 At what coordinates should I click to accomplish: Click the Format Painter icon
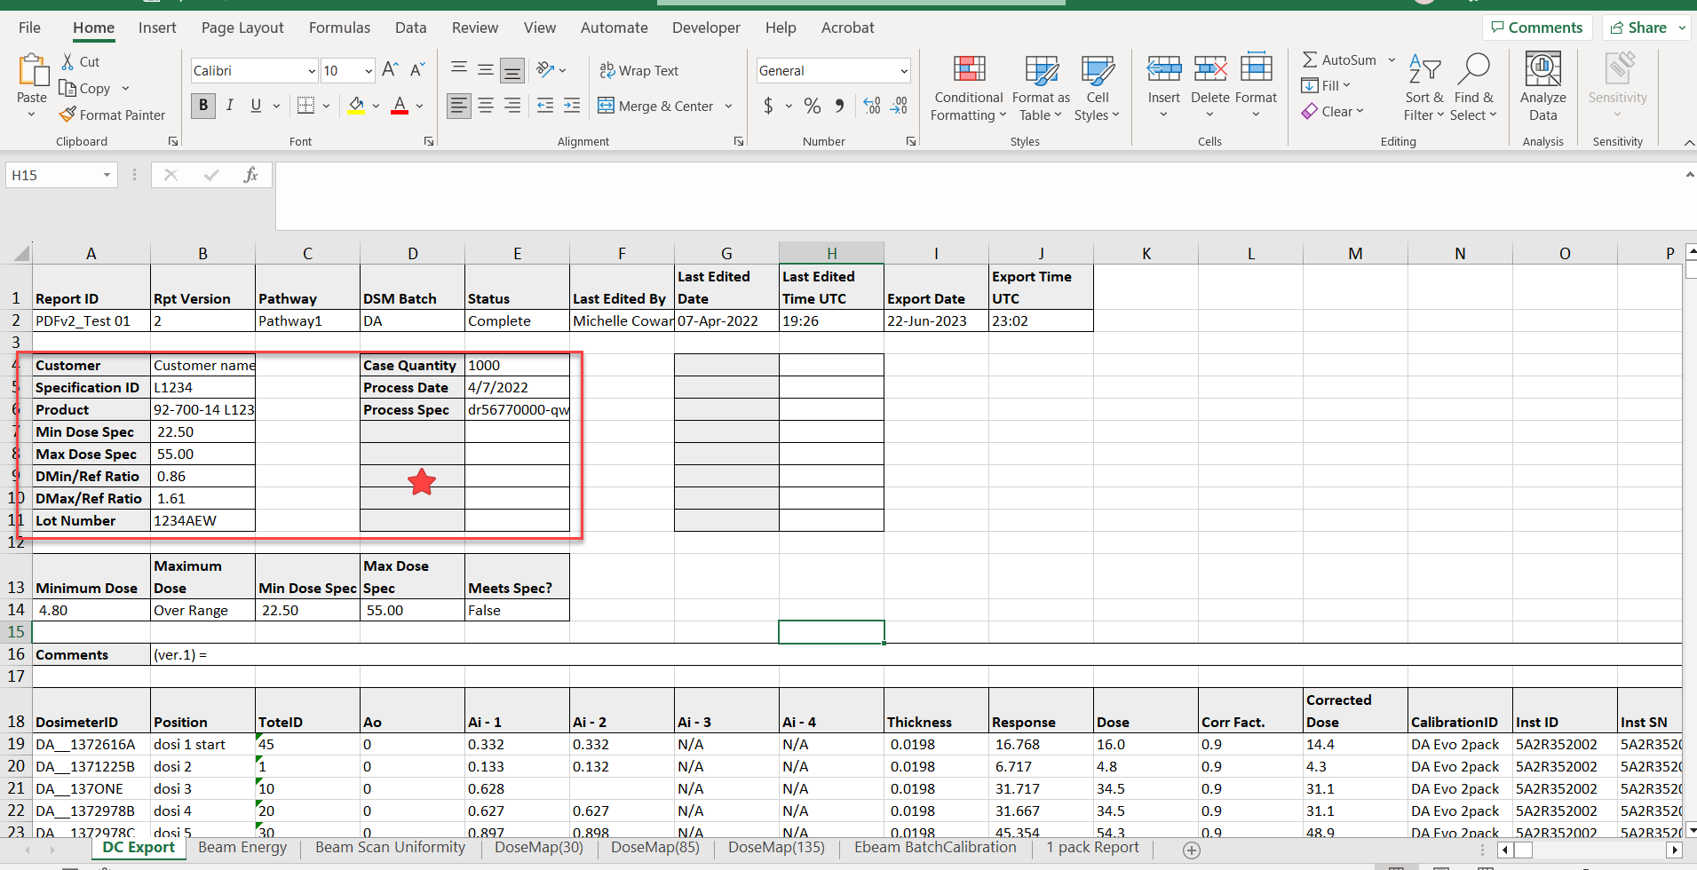(67, 115)
